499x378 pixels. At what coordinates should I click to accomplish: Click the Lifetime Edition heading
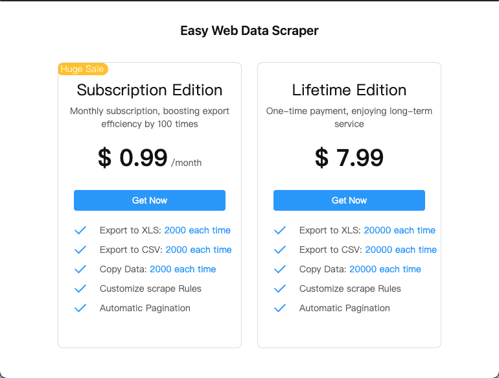point(349,90)
